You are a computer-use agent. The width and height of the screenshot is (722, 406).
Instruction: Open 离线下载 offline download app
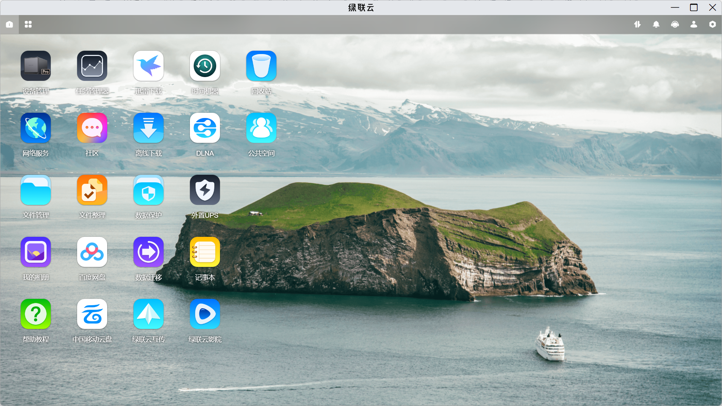coord(149,128)
